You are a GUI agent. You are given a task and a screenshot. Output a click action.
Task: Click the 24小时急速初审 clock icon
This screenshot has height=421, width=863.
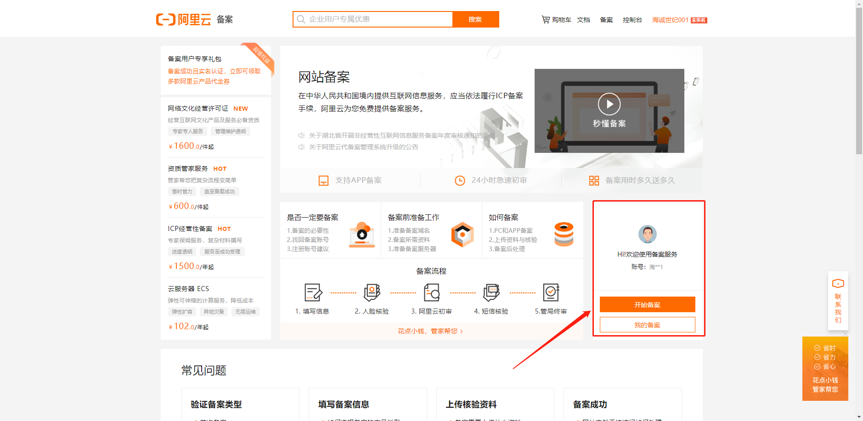(460, 180)
